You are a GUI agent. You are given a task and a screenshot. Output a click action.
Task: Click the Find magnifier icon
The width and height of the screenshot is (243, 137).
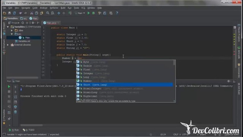coord(48,13)
